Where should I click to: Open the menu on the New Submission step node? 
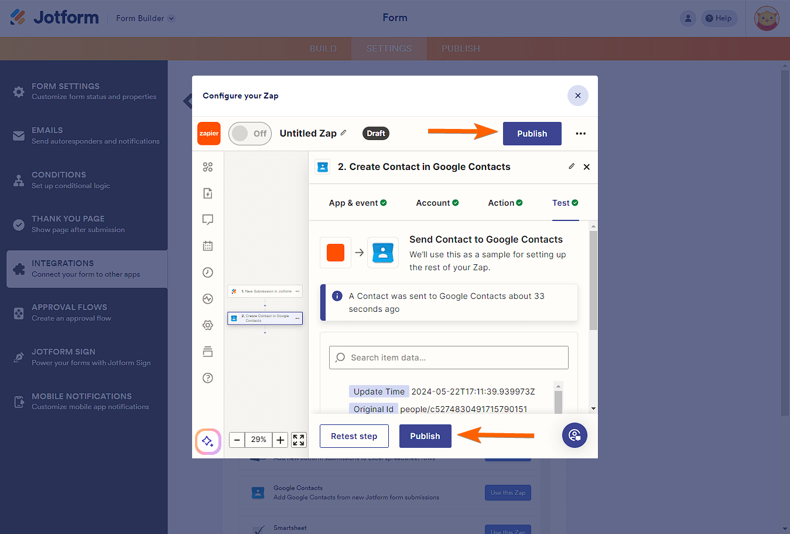(297, 291)
